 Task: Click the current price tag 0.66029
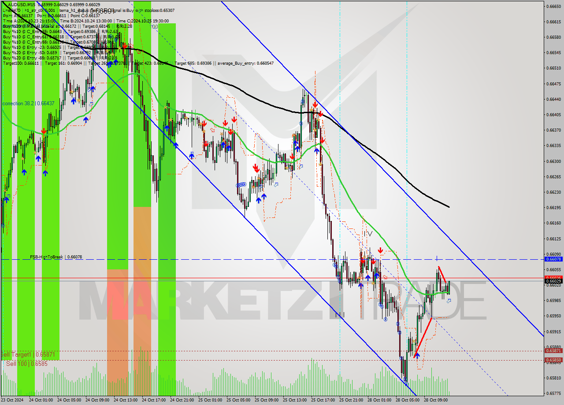553,281
